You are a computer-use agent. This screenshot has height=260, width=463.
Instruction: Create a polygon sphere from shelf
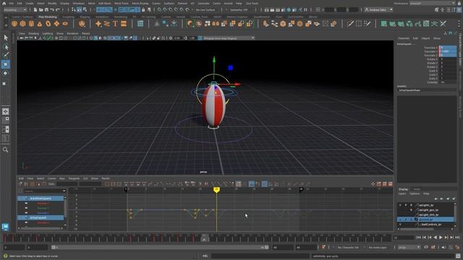click(x=14, y=24)
